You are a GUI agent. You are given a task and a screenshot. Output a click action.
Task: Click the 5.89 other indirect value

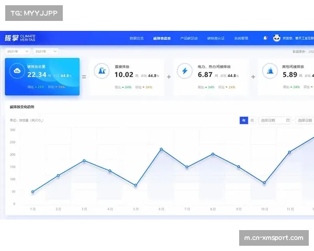click(290, 75)
